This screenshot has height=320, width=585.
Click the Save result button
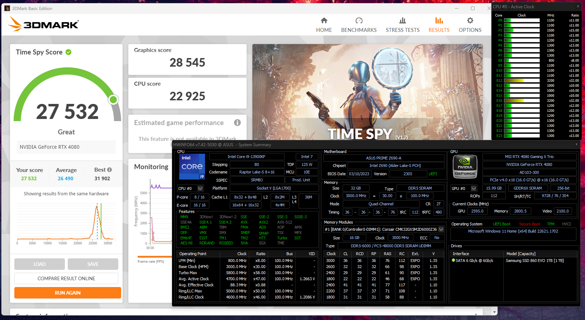click(x=93, y=264)
